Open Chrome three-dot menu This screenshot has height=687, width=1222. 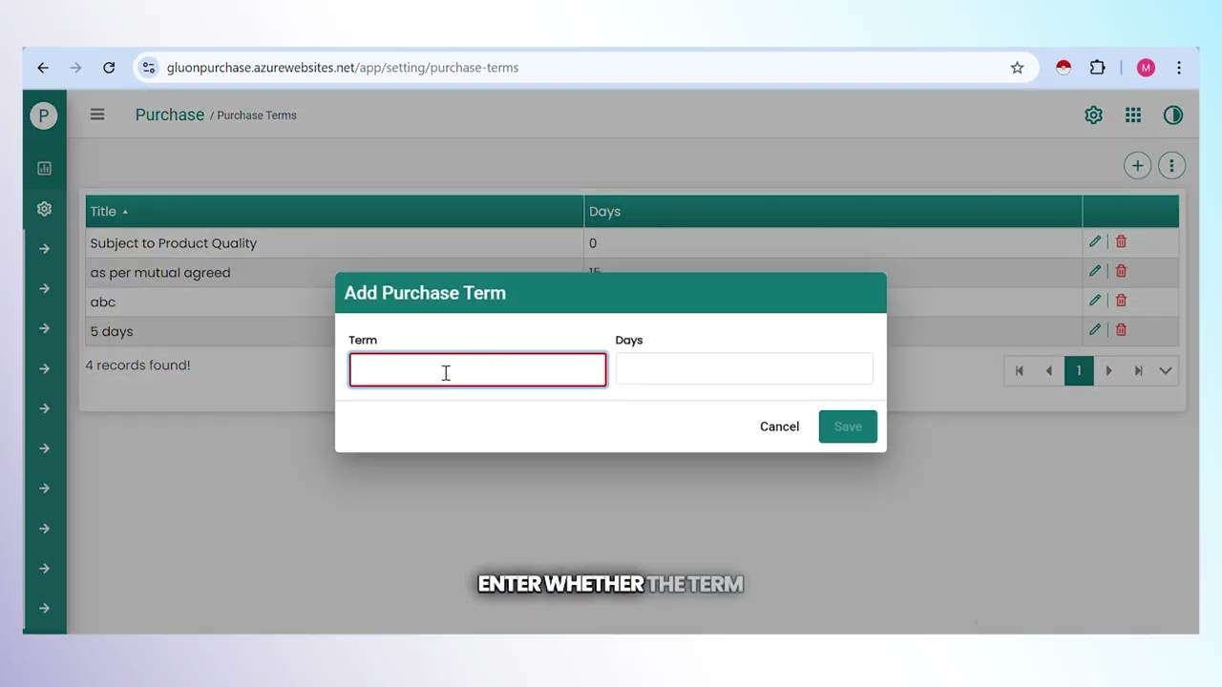point(1179,68)
